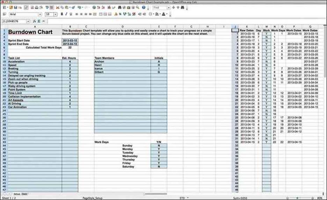Viewport: 327px width, 200px height.
Task: Toggle Align Right
Action: pos(86,14)
